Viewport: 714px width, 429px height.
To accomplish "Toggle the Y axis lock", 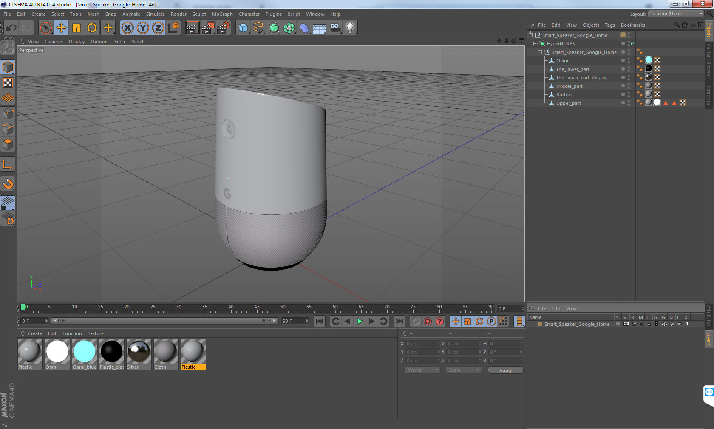I will (143, 28).
